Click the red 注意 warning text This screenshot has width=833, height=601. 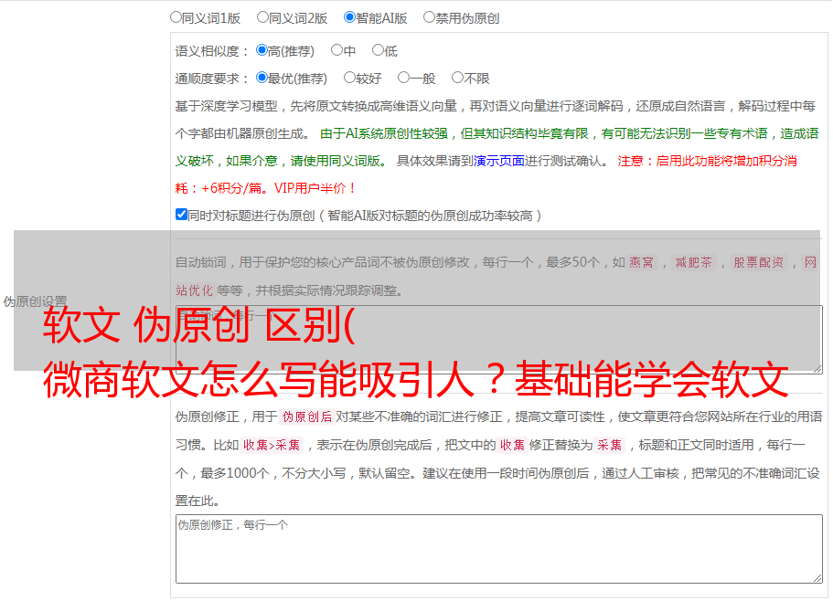486,174
